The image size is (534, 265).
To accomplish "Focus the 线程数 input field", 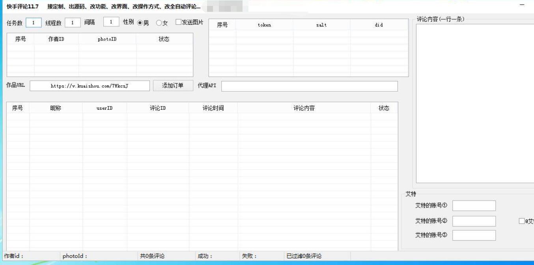I will click(73, 23).
